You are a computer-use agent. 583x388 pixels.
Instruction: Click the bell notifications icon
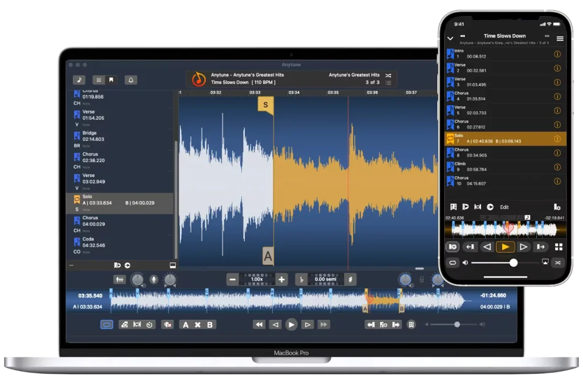point(131,80)
